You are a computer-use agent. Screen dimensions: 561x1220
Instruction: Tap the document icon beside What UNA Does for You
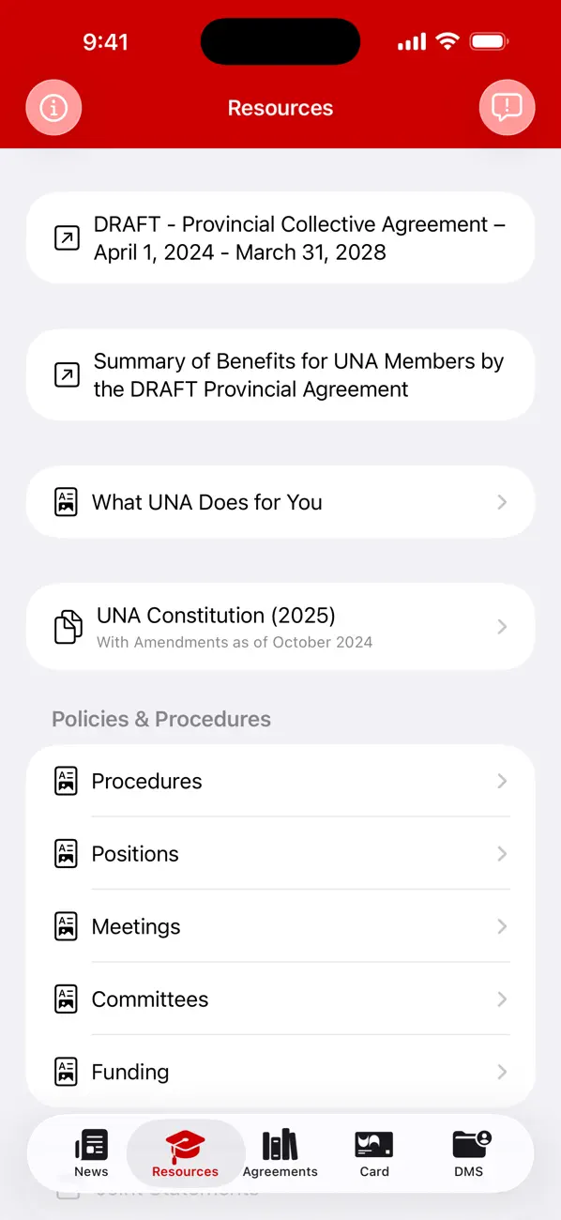coord(67,502)
